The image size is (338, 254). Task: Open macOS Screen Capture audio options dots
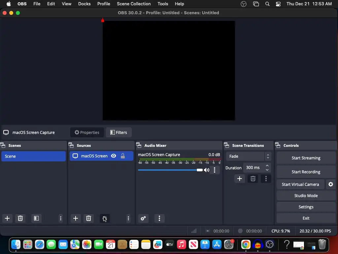(215, 170)
